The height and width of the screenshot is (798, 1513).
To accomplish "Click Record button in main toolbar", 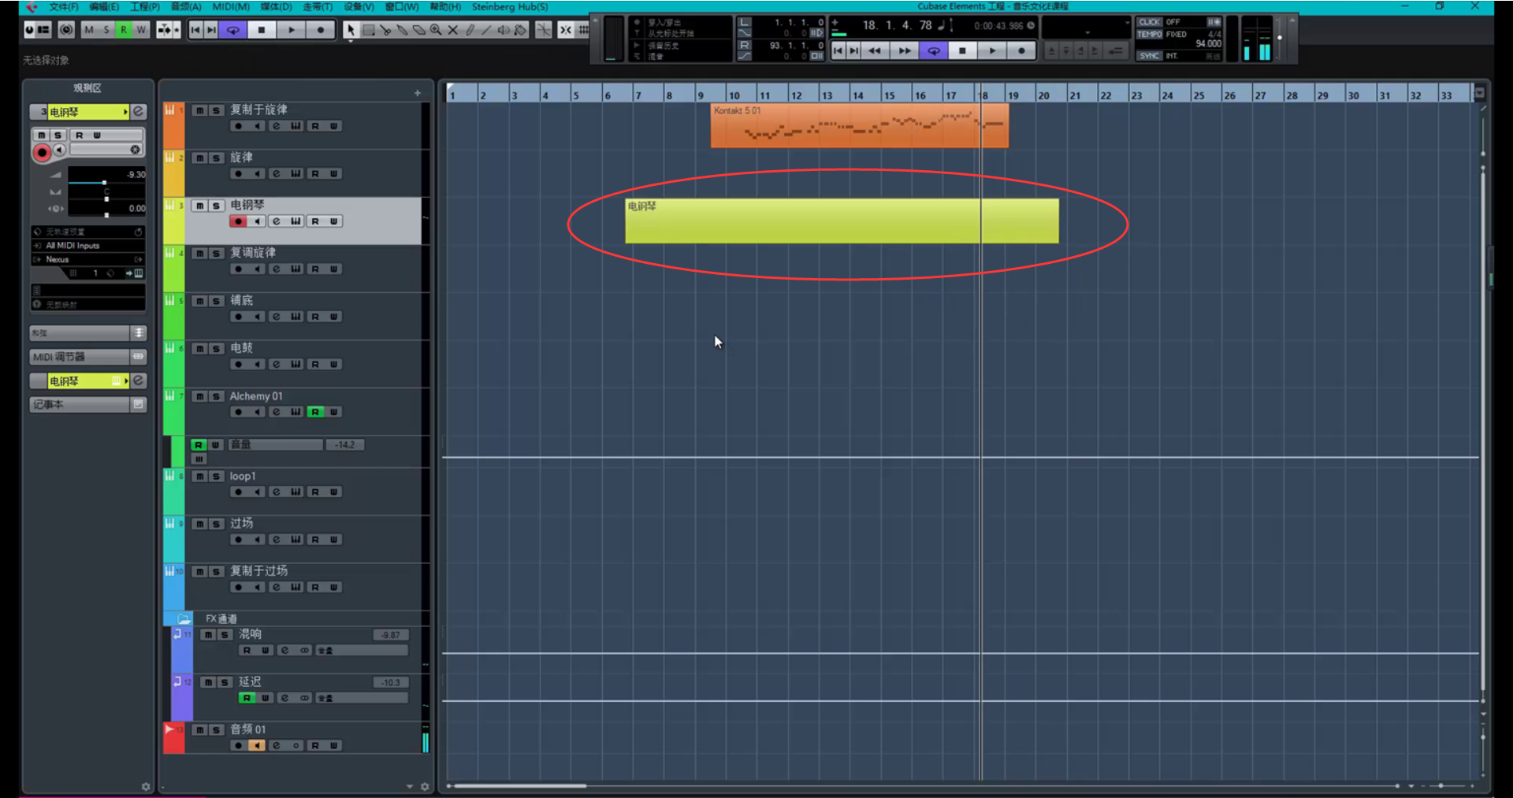I will tap(320, 30).
